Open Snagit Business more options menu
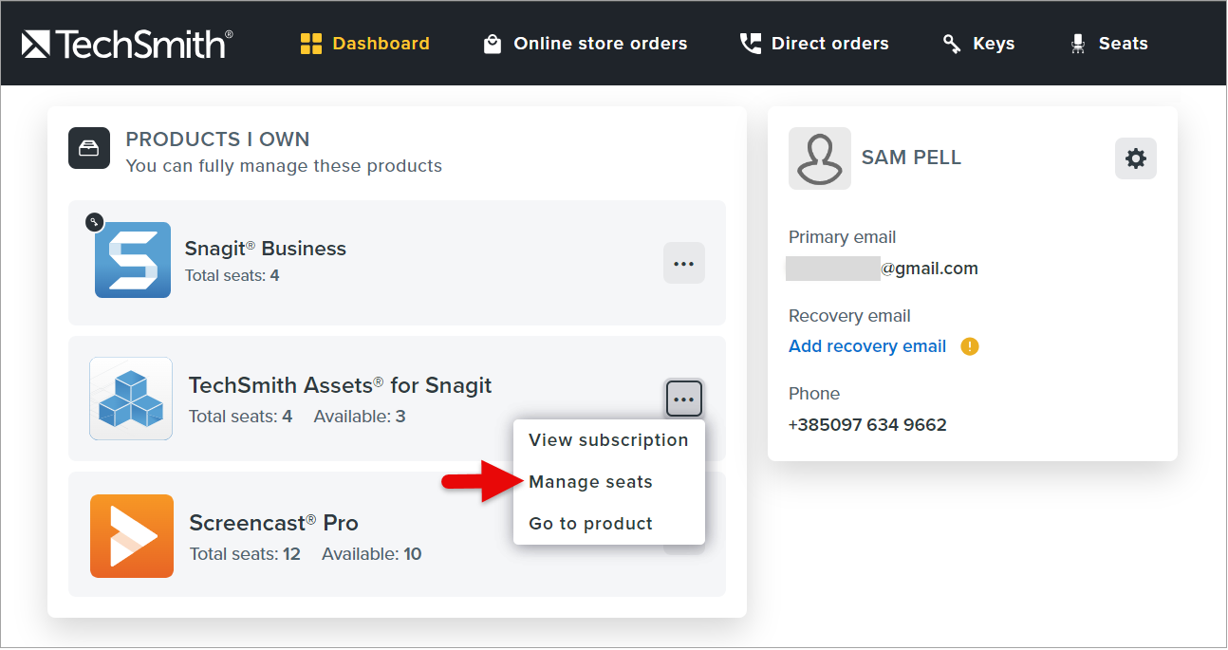This screenshot has height=650, width=1228. pyautogui.click(x=683, y=264)
